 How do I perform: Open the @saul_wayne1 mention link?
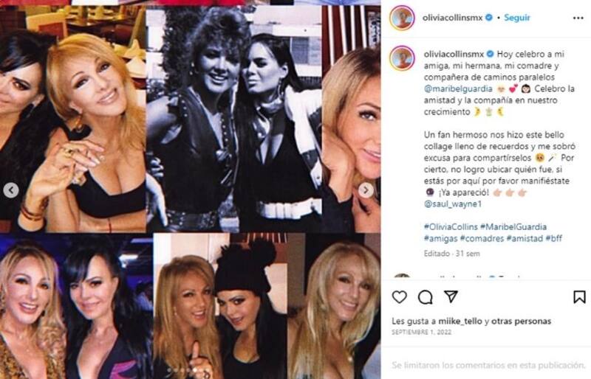point(453,204)
